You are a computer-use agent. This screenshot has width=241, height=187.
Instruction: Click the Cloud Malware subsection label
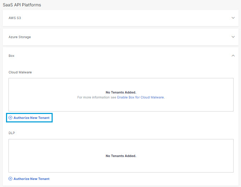pos(20,72)
